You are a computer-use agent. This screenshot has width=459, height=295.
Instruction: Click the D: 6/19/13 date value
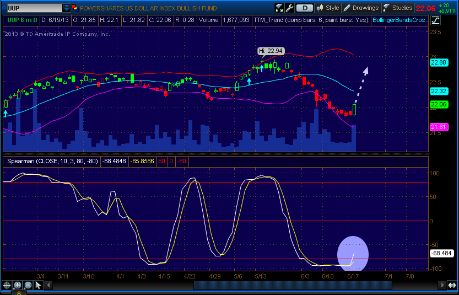click(x=55, y=20)
